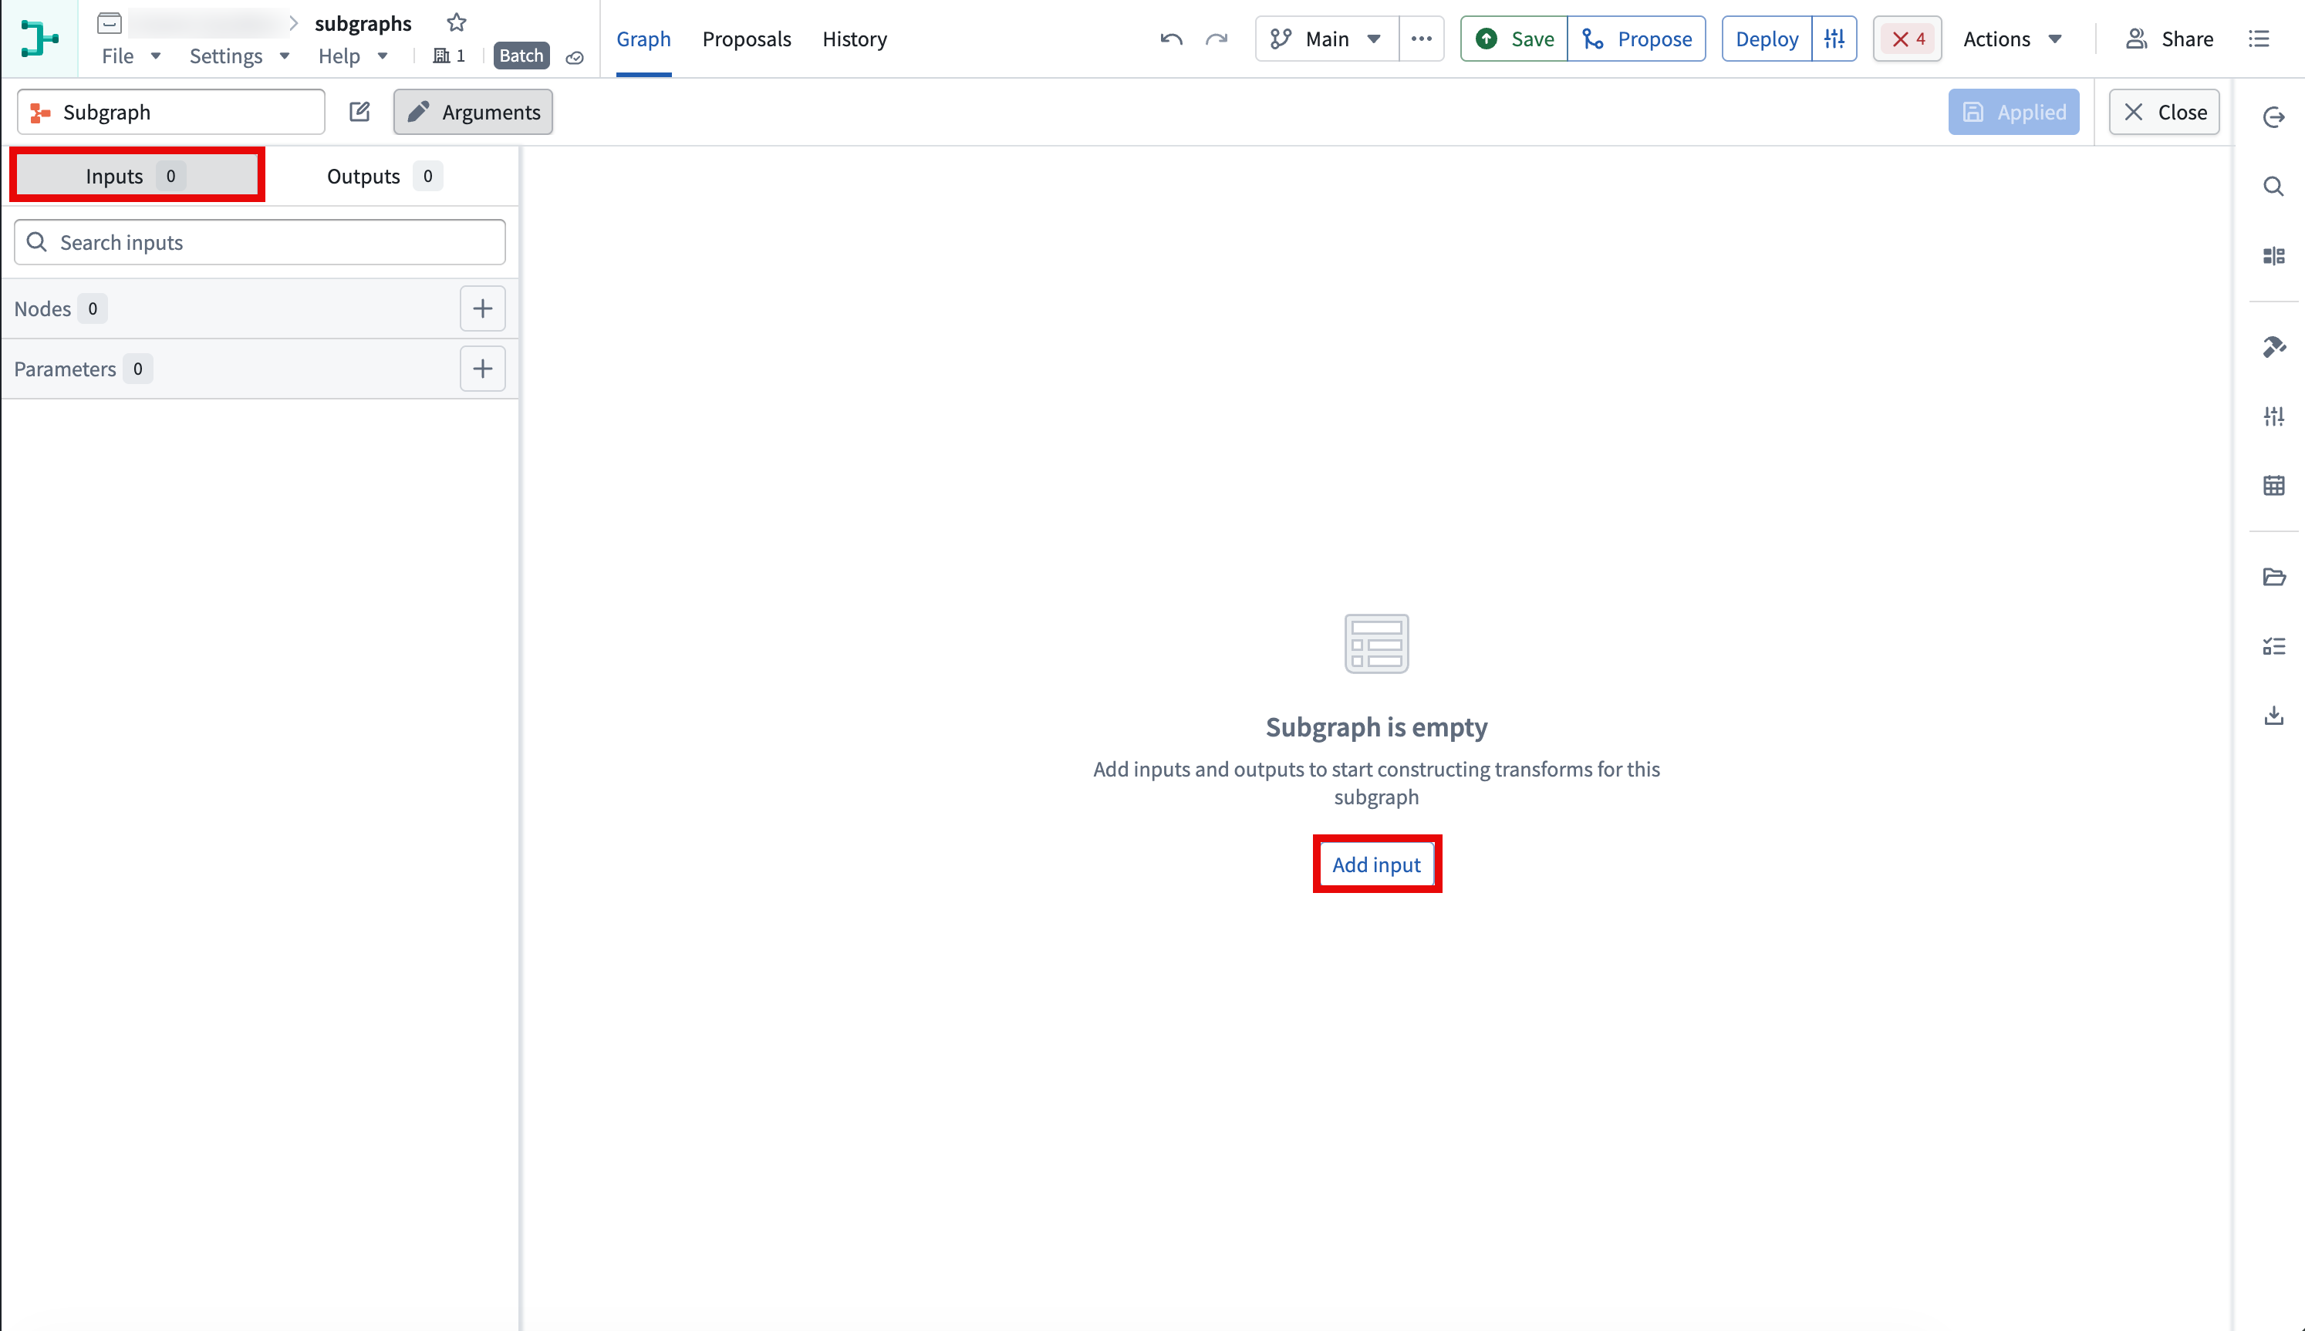Expand the Main branch dropdown
The height and width of the screenshot is (1331, 2305).
click(x=1327, y=39)
